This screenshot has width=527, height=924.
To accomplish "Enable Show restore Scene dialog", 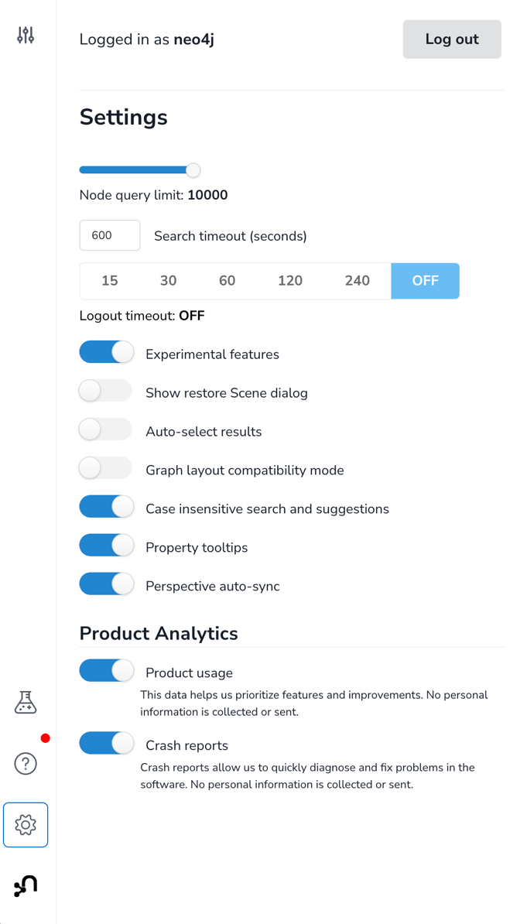I will coord(105,390).
